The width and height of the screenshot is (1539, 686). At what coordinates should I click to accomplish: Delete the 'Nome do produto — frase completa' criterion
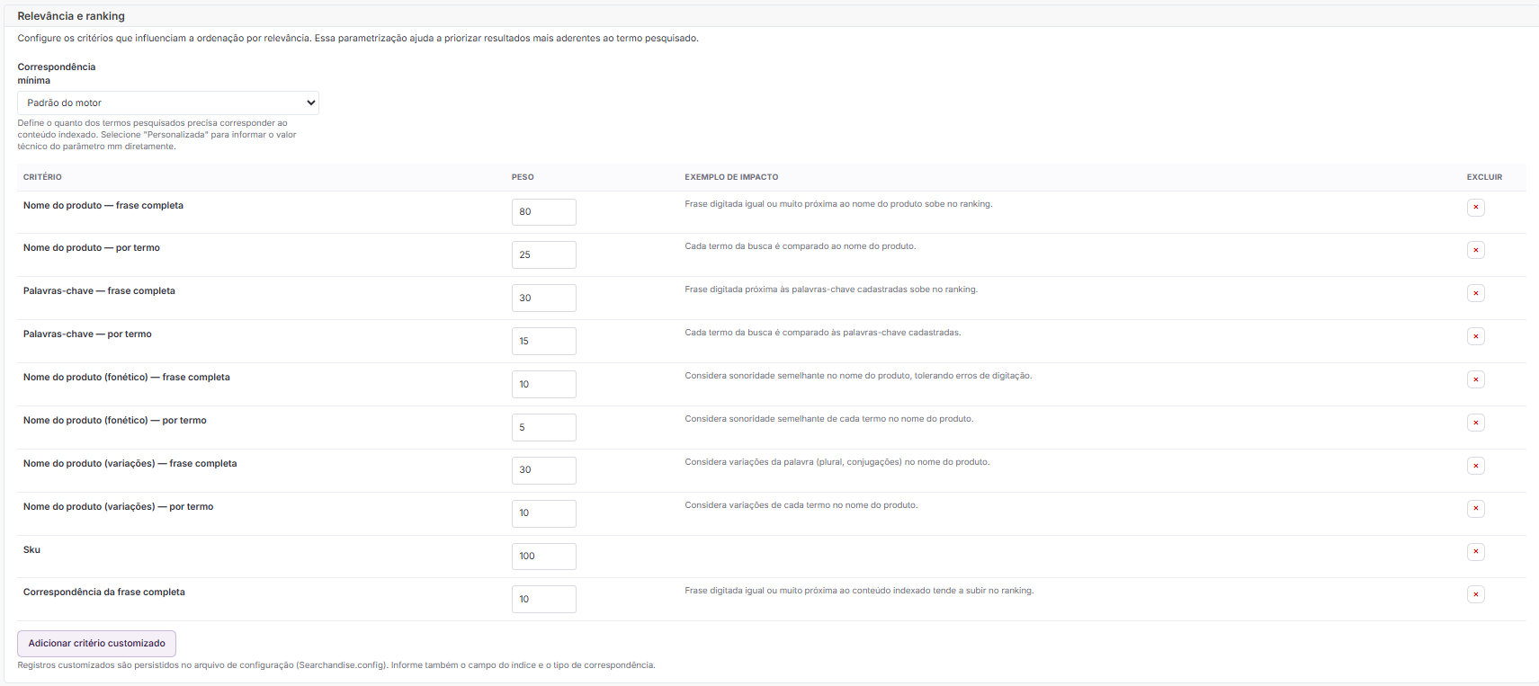point(1475,208)
